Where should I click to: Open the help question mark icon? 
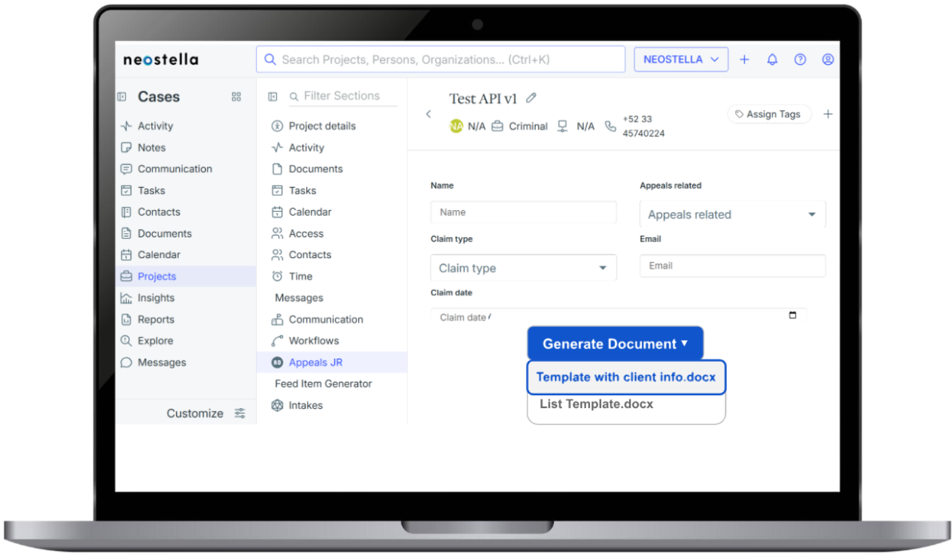tap(800, 60)
